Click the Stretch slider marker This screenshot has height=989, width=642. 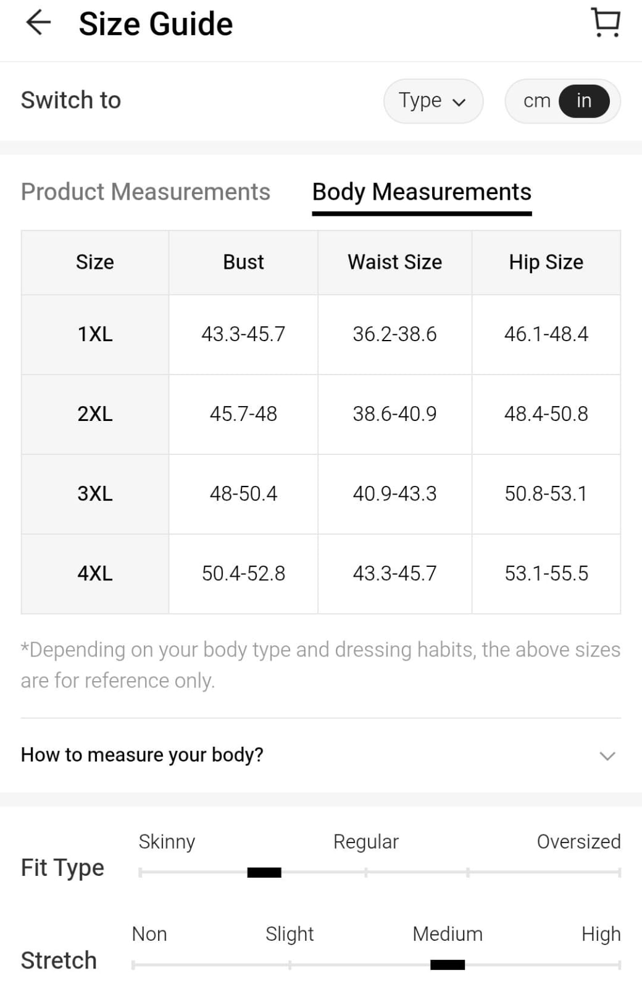[448, 964]
